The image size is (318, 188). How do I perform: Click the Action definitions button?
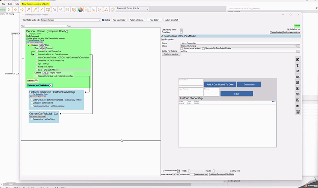[x=137, y=20]
